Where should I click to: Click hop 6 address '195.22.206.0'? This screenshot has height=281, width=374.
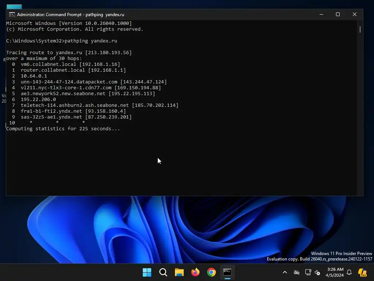[x=38, y=100]
